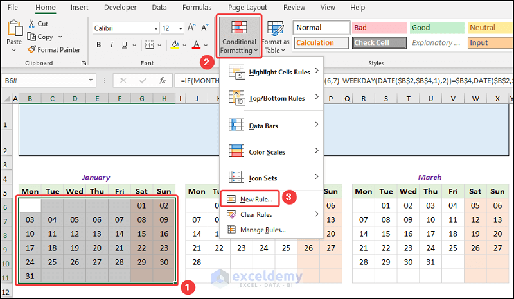This screenshot has height=299, width=514.
Task: Switch to the Data tab
Action: 159,7
